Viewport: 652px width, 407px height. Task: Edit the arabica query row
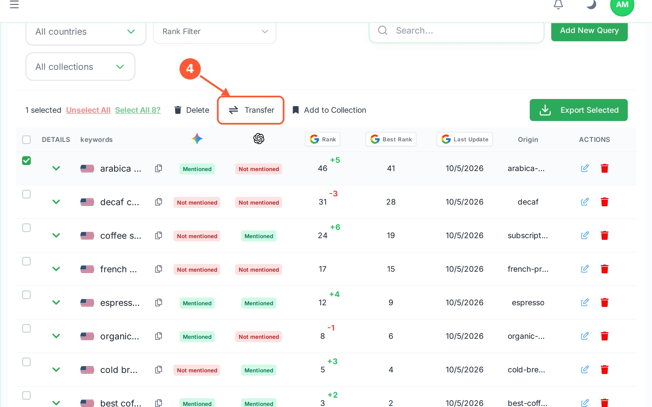585,168
